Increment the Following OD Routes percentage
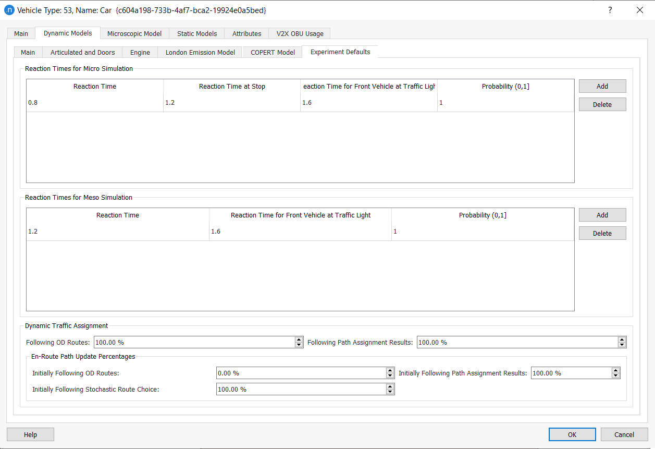 299,339
